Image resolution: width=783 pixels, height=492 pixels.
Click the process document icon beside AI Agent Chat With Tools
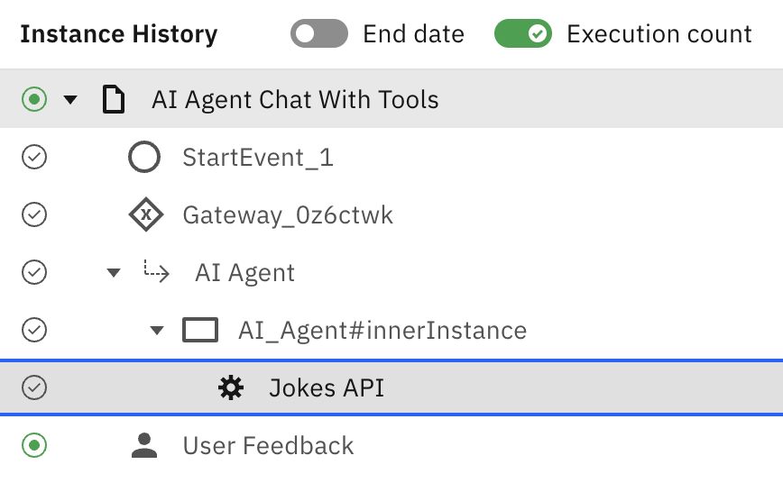(114, 99)
